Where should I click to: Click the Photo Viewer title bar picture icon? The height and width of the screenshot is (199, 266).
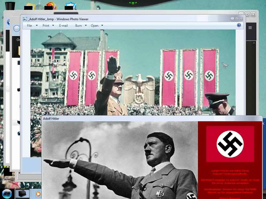[25, 19]
